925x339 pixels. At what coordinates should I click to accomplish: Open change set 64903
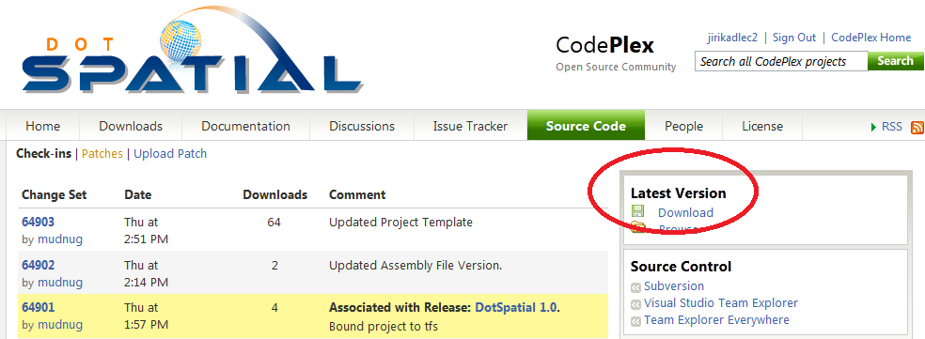click(x=38, y=223)
